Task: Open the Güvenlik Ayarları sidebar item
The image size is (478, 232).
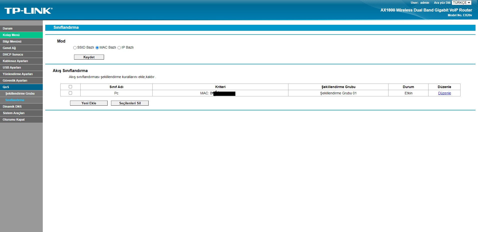Action: pyautogui.click(x=21, y=81)
